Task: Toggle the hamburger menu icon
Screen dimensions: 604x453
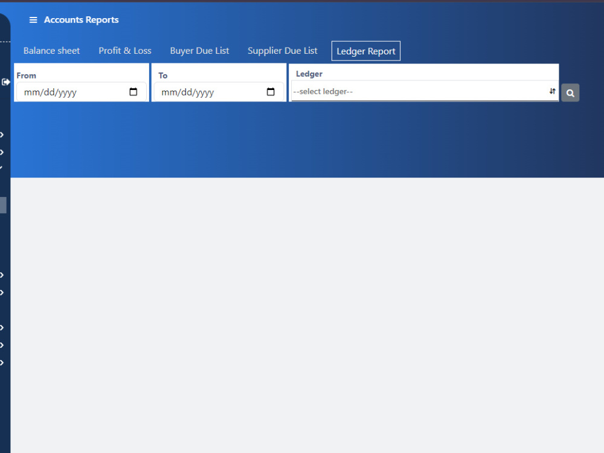Action: click(33, 20)
